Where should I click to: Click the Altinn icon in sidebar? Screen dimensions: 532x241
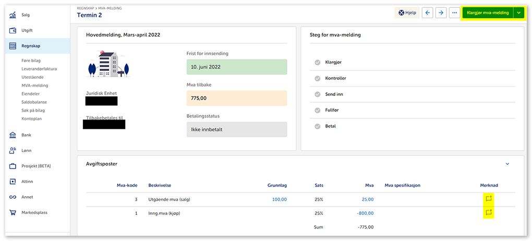click(x=13, y=182)
